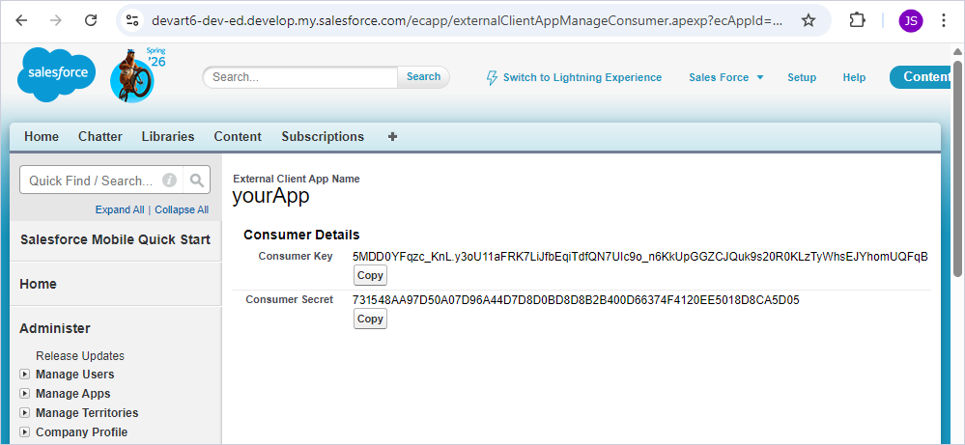
Task: Click the lightning bolt icon
Action: point(492,77)
